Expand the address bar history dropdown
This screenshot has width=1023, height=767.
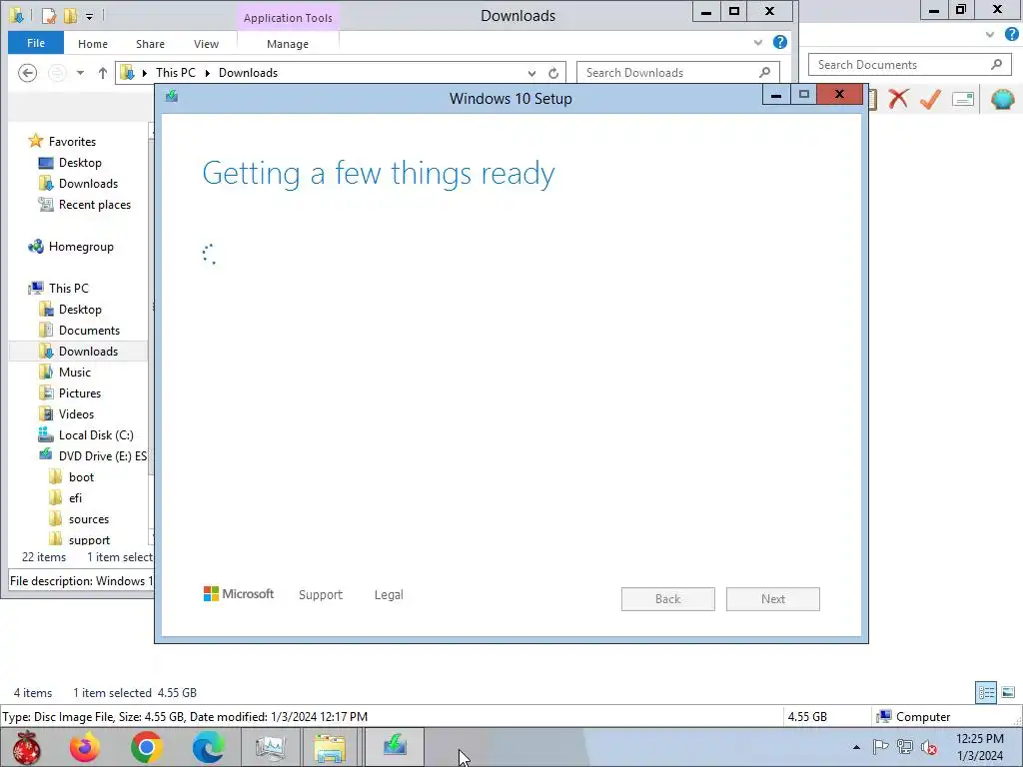pos(531,73)
